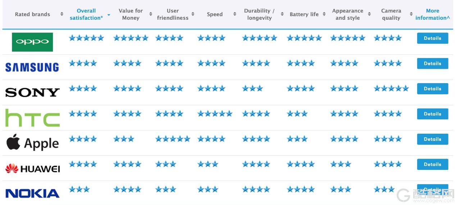
Task: Open Details for Huawei row
Action: 433,164
